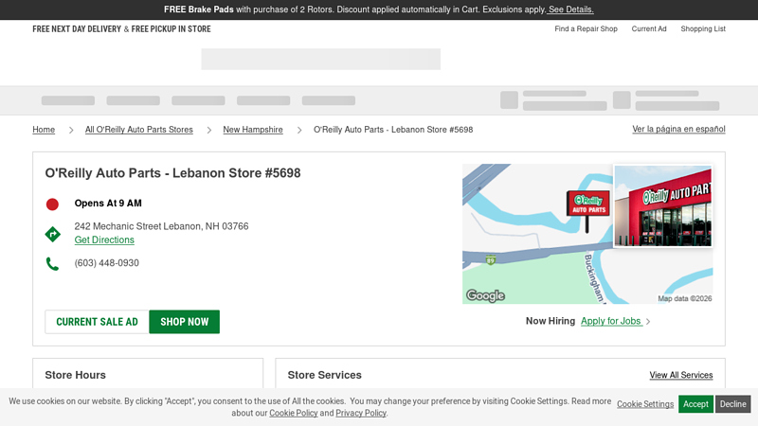Go to New Hampshire breadcrumb
The image size is (758, 426).
[x=253, y=130]
